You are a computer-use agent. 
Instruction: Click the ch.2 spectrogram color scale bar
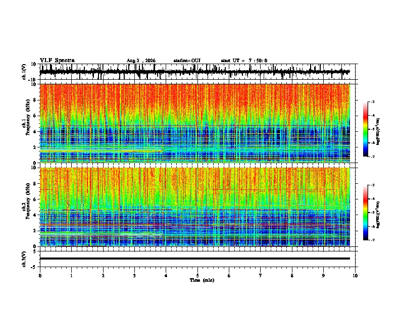(366, 213)
